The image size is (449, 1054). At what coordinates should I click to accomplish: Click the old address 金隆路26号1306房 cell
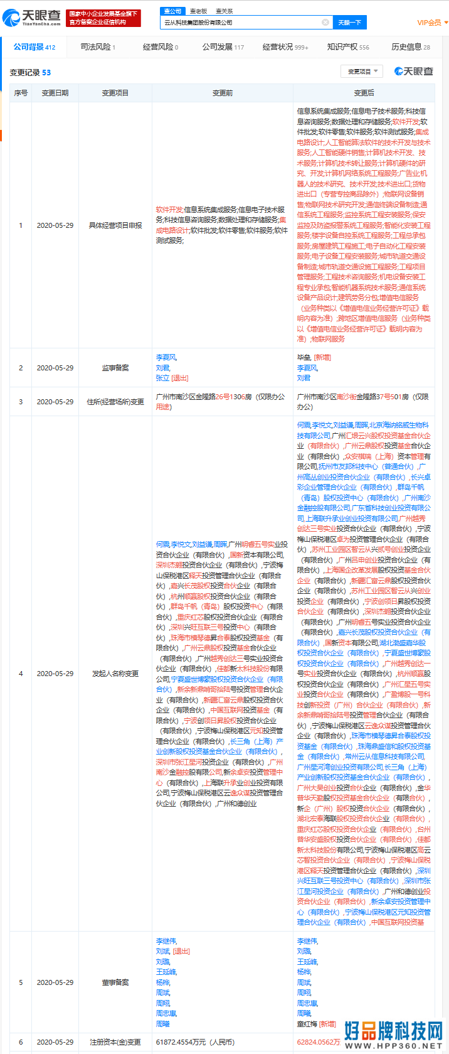click(223, 402)
